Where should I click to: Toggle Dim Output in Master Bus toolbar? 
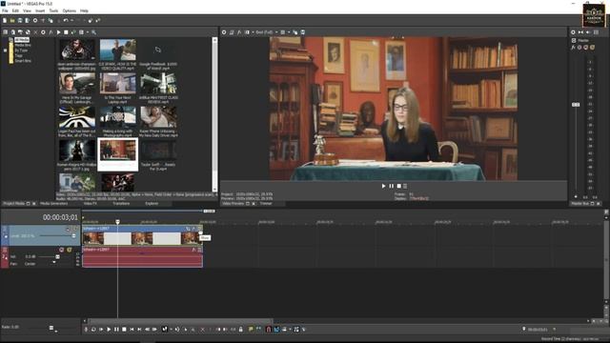coord(588,32)
